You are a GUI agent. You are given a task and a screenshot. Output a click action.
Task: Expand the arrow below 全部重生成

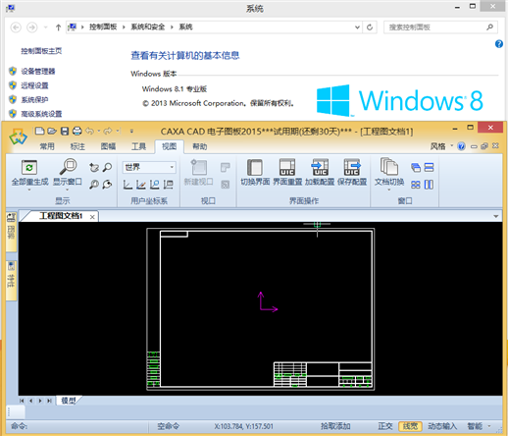point(29,190)
